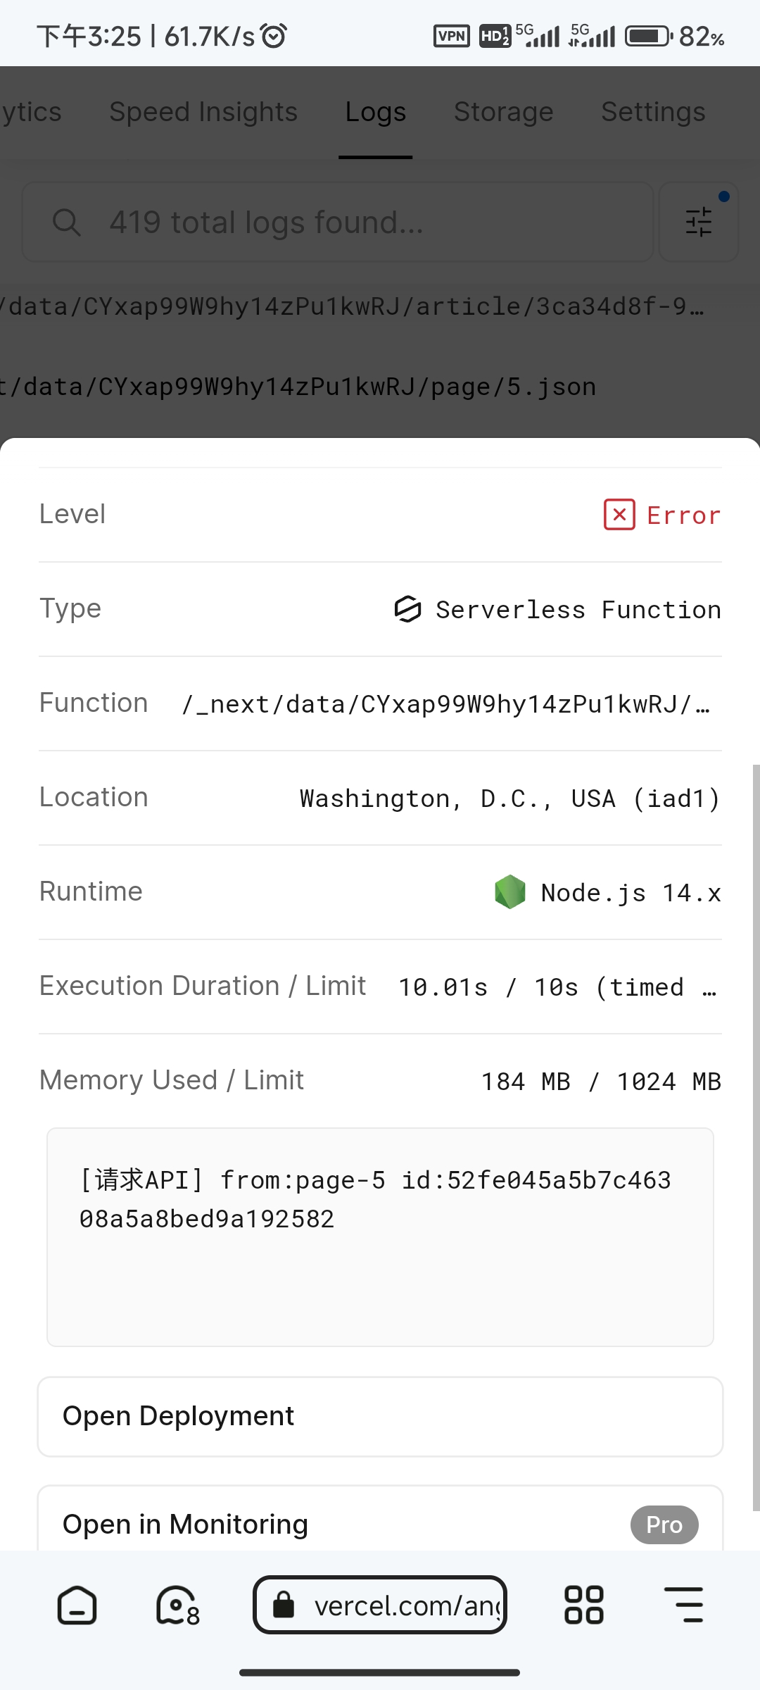Click the red Error level icon
The width and height of the screenshot is (760, 1690).
619,515
